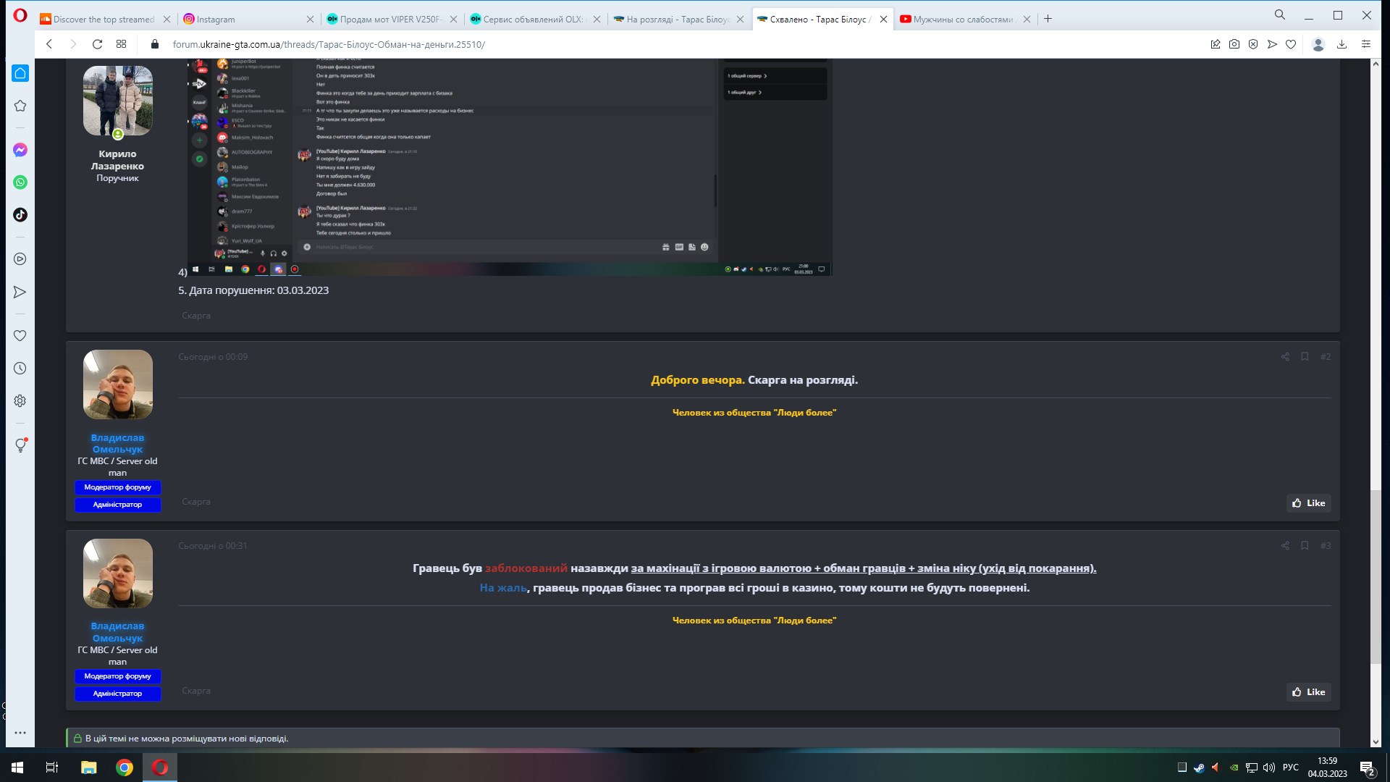
Task: Share post #3 icon
Action: (x=1285, y=546)
